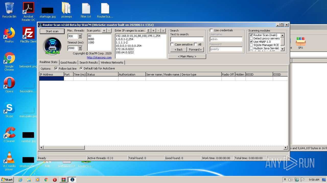This screenshot has height=183, width=327.
Task: Select starhuge.jpg desktop thumbnail
Action: tap(48, 13)
